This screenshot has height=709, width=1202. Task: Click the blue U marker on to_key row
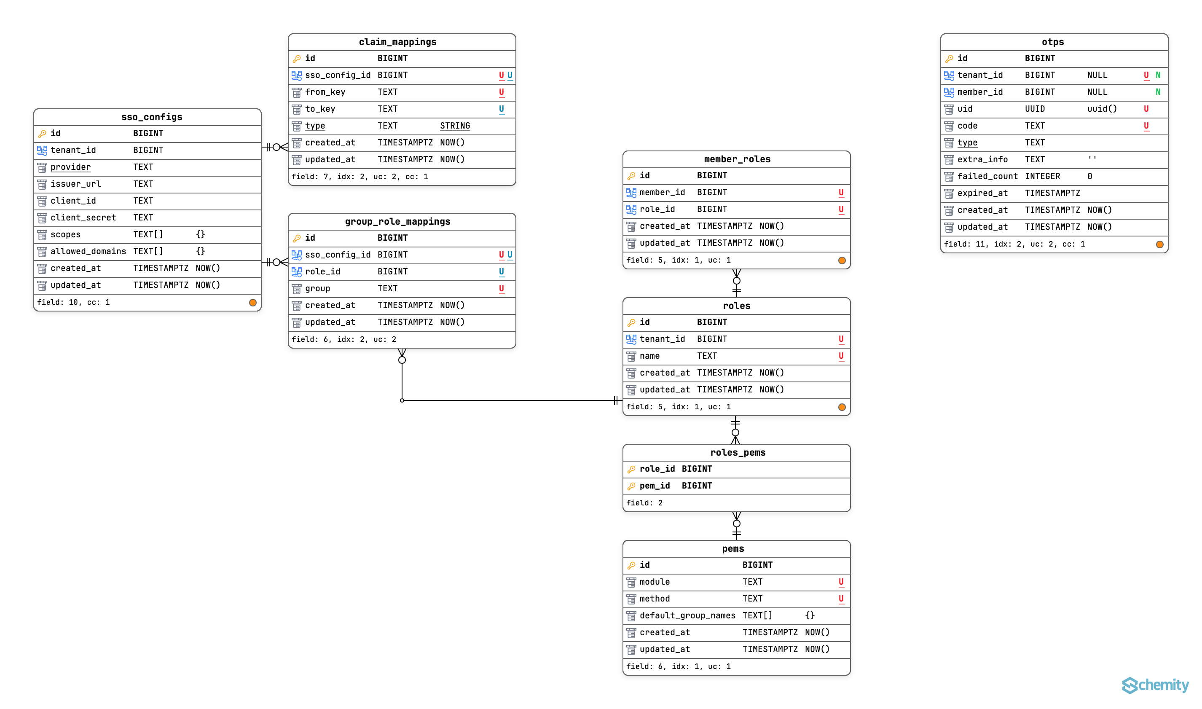502,110
